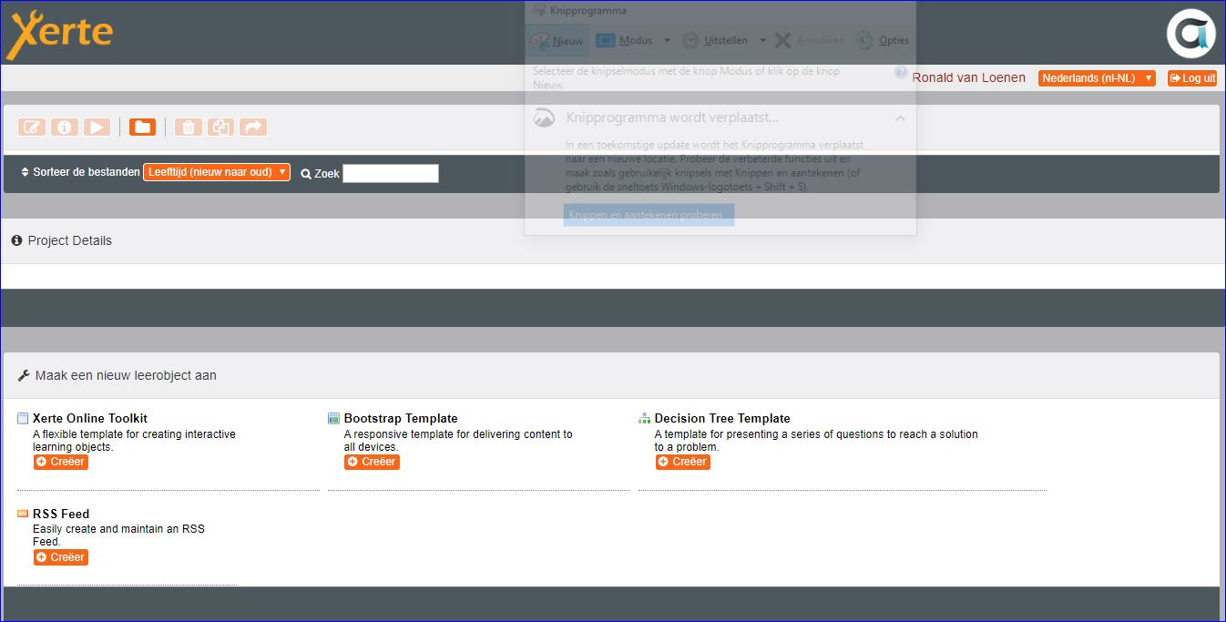Collapse the Knipprogramma wordt verplaatst notice chevron

[900, 118]
